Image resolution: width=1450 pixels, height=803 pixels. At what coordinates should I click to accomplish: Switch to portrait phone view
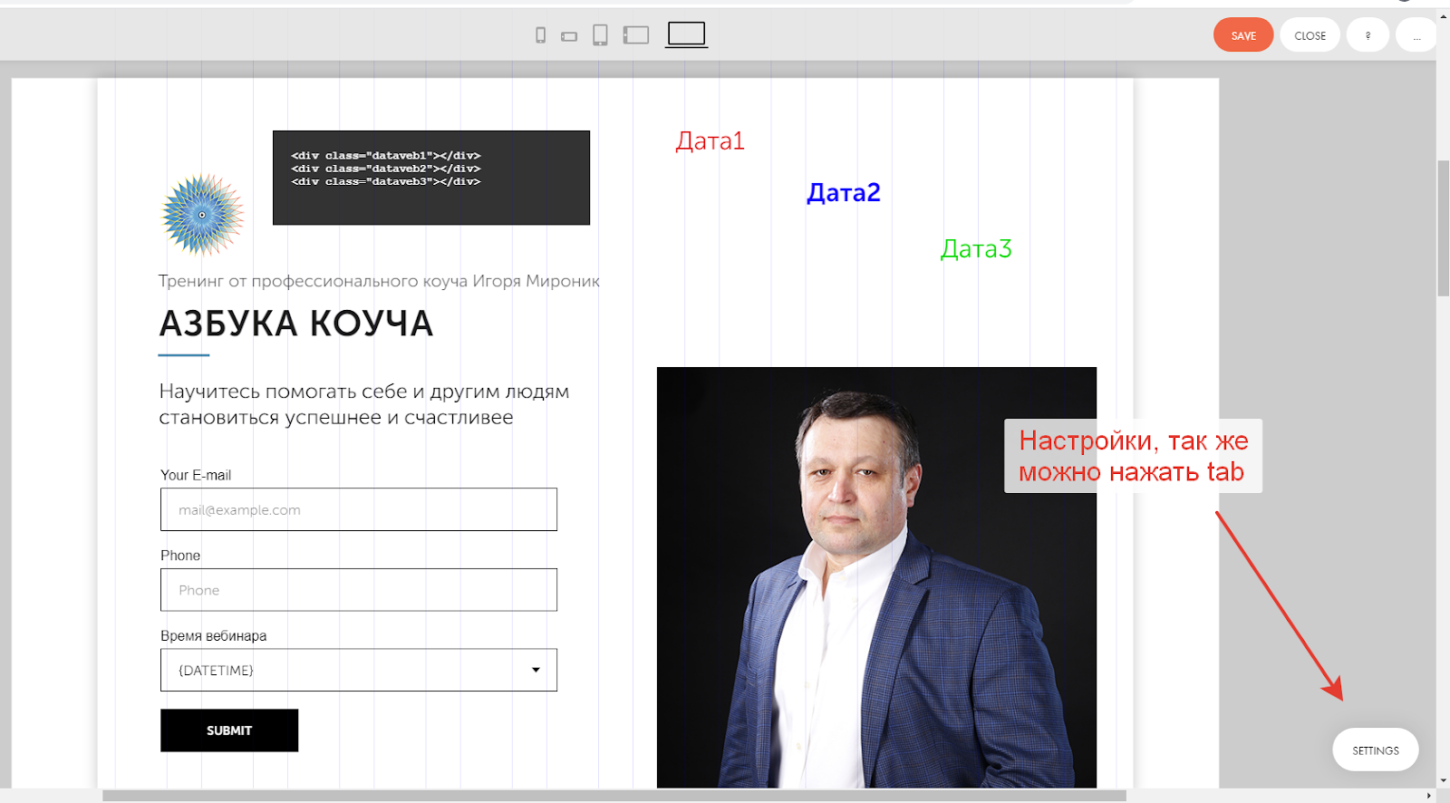[x=540, y=35]
